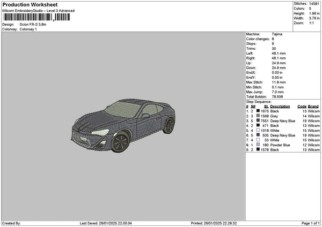Click the Zoom 1:1 value
This screenshot has width=322, height=227.
pyautogui.click(x=311, y=23)
